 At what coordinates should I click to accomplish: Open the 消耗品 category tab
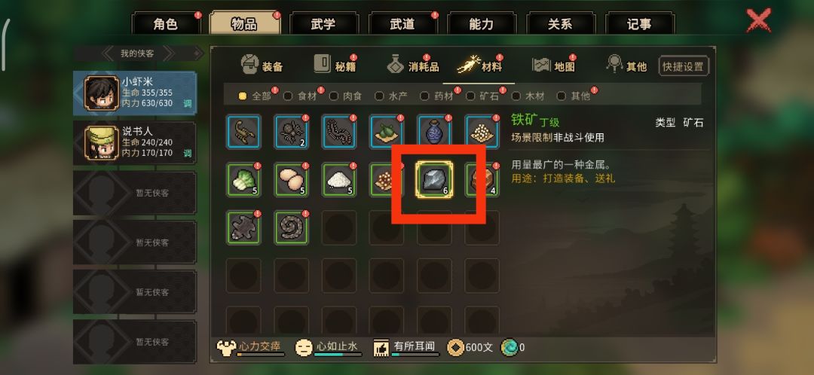(x=413, y=66)
